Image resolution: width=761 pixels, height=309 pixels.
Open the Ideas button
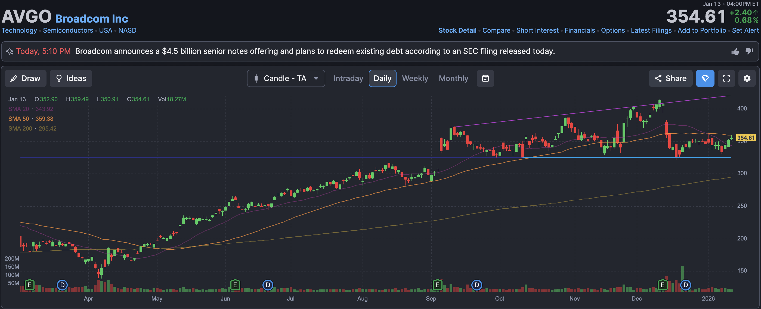71,78
